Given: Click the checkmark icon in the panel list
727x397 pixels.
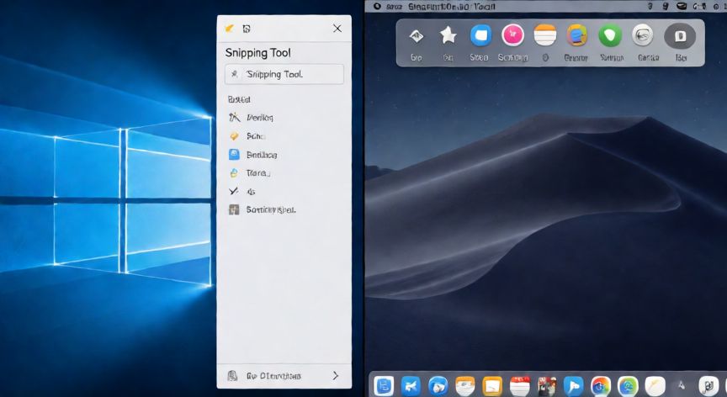Looking at the screenshot, I should (234, 191).
